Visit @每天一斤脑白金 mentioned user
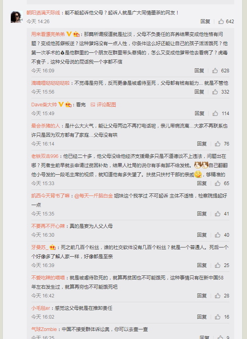The image size is (247, 339). point(94,195)
